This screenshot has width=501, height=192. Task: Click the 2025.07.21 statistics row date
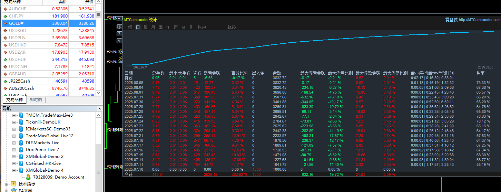tap(134, 136)
